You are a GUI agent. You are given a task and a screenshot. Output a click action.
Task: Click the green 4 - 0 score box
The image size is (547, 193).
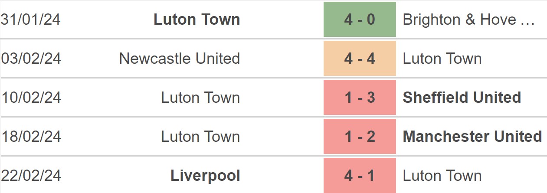[360, 20]
